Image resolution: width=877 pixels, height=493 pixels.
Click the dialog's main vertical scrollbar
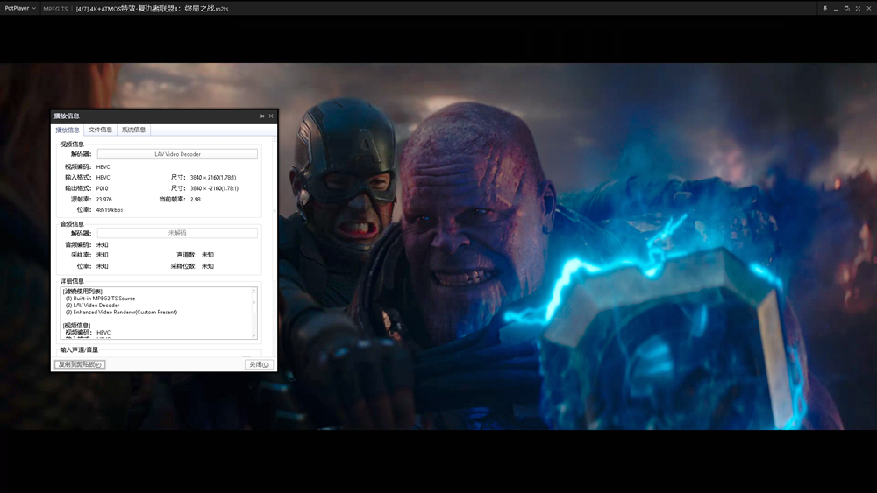(274, 246)
